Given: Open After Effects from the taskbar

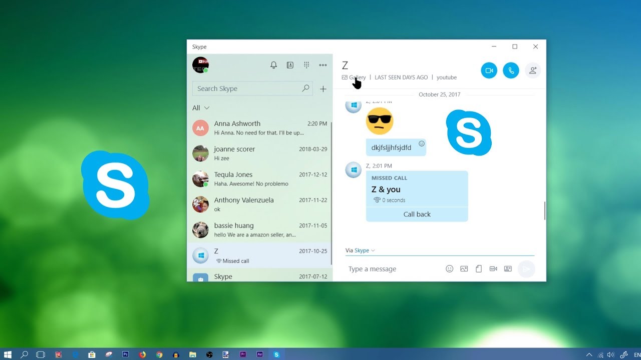Looking at the screenshot, I should click(x=259, y=354).
